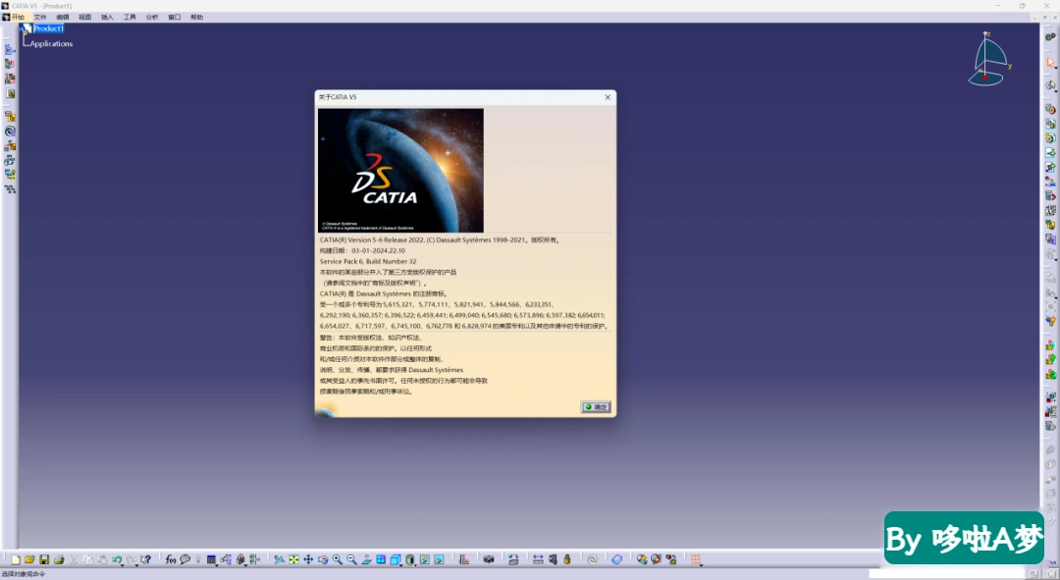The width and height of the screenshot is (1060, 580).
Task: Open the 帮助 menu
Action: (196, 17)
